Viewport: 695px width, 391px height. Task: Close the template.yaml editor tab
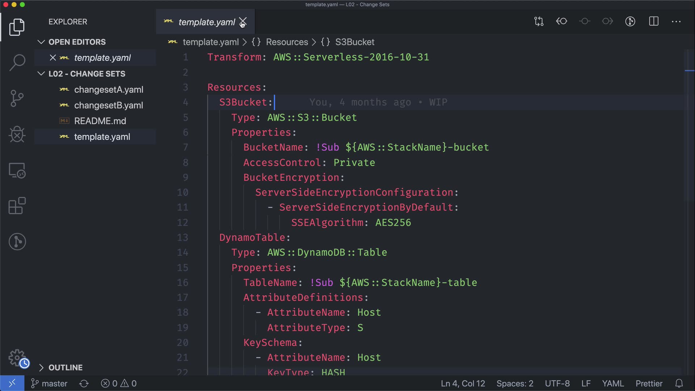pyautogui.click(x=243, y=22)
